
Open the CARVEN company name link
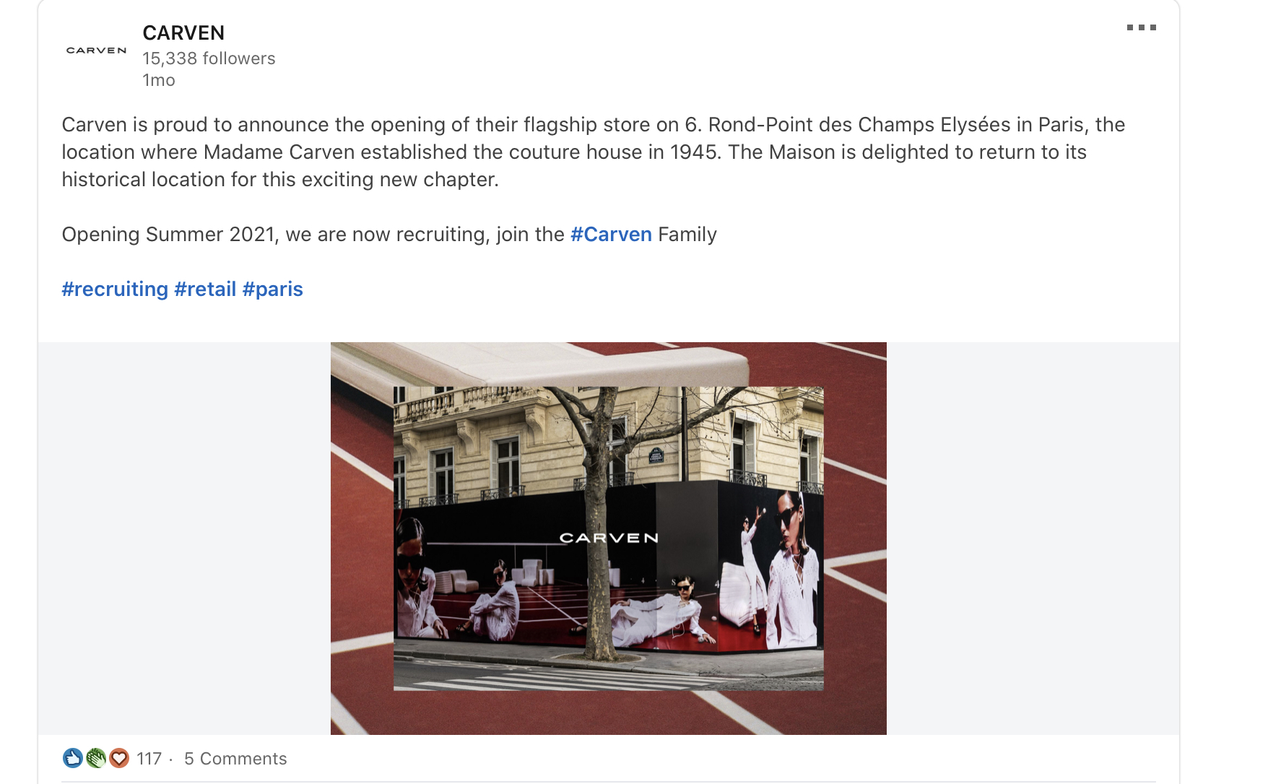click(x=183, y=33)
